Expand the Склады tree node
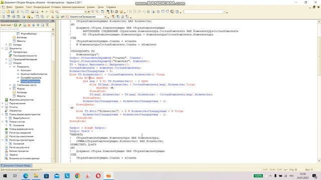321x180 pixels. (7, 44)
